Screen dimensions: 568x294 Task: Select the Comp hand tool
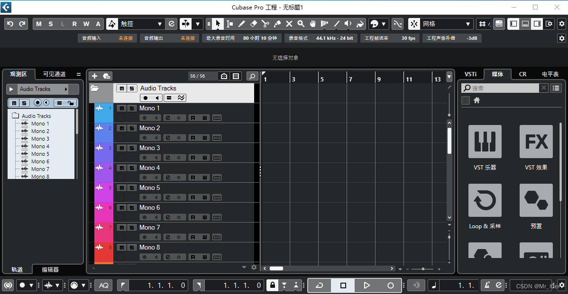click(x=312, y=24)
